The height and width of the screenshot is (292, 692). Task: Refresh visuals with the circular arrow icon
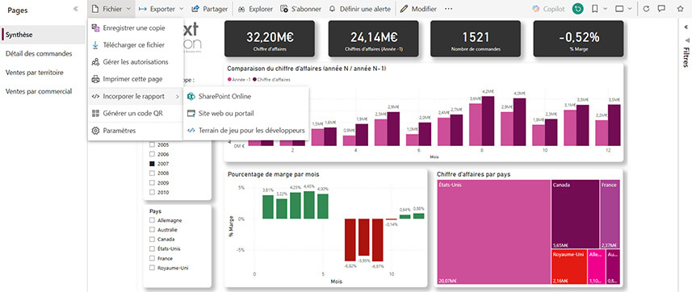pyautogui.click(x=647, y=9)
